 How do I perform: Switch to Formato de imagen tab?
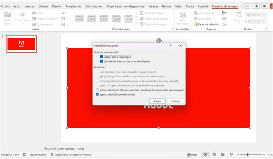(x=225, y=7)
